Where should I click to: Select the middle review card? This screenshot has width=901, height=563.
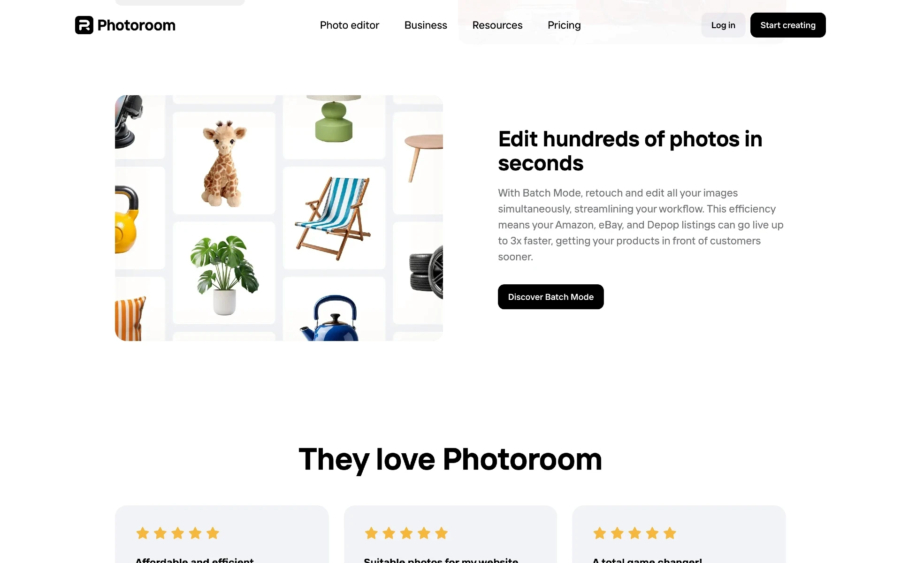[x=450, y=533]
